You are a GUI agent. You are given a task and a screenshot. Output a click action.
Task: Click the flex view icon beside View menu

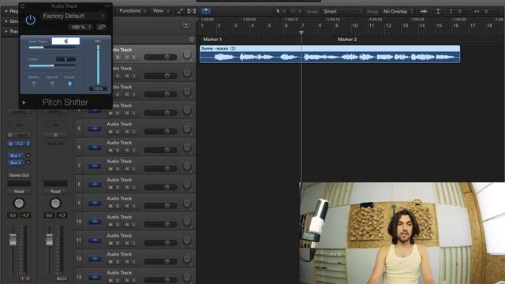191,11
